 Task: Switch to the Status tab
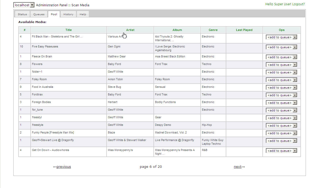[22, 14]
